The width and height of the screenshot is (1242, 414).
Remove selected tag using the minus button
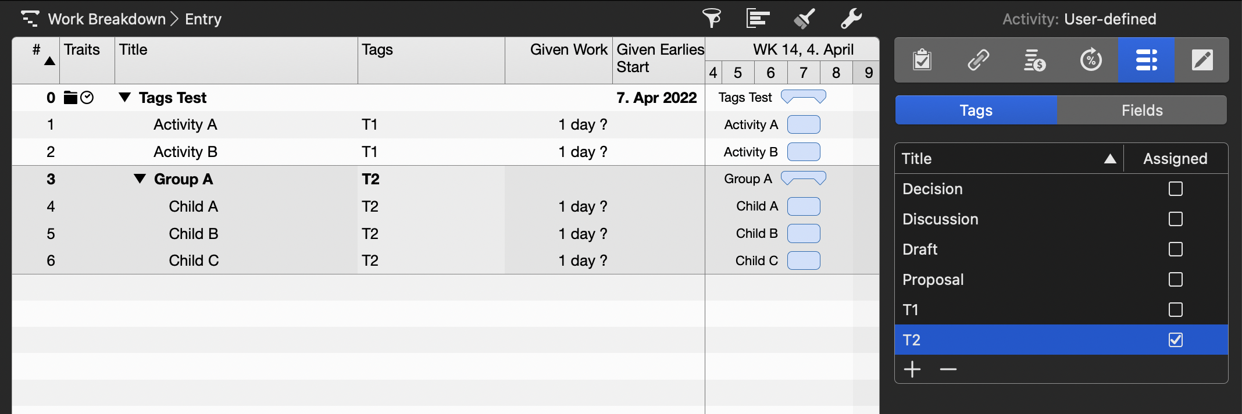click(948, 370)
